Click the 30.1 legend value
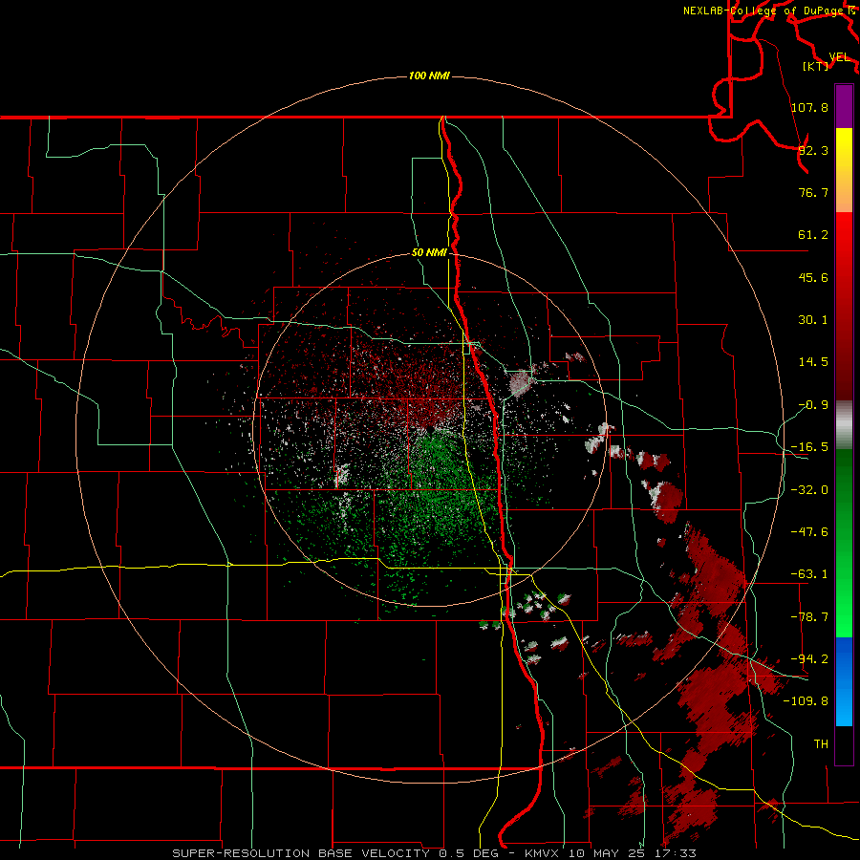Screen dimensions: 860x860 coord(813,320)
